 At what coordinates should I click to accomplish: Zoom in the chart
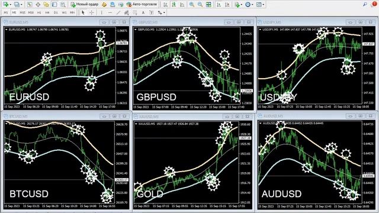point(192,4)
